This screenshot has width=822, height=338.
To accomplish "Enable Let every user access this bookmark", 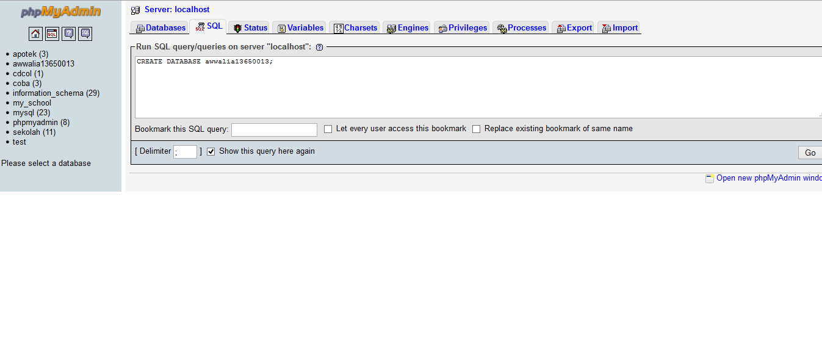I will (x=328, y=129).
